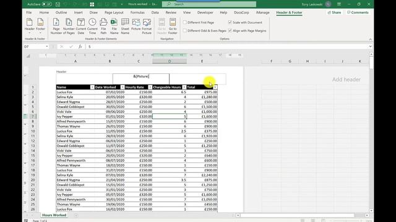Click the left header section box
Screen dimensions: 396x222
pos(84,79)
